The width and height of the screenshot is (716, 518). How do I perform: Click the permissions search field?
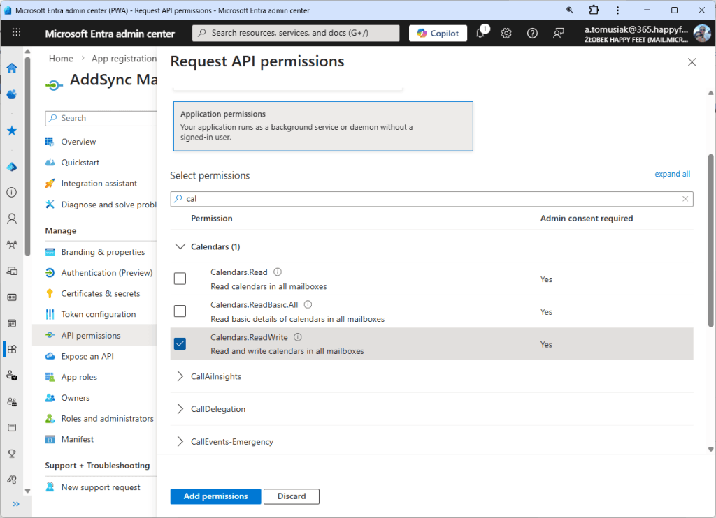tap(430, 199)
